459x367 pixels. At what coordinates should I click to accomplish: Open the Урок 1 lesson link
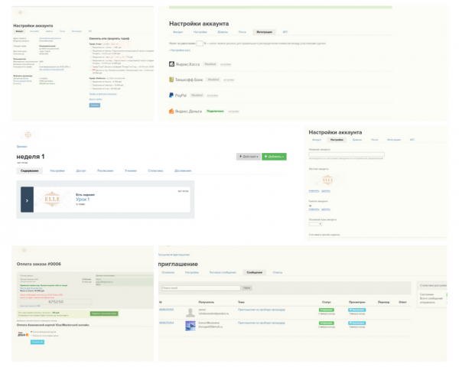(x=83, y=200)
